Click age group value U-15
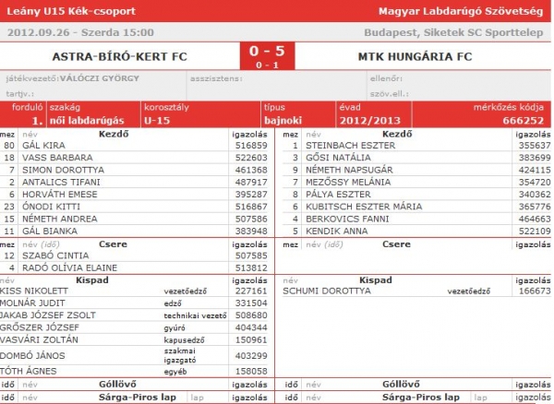The image size is (554, 404). pyautogui.click(x=157, y=121)
